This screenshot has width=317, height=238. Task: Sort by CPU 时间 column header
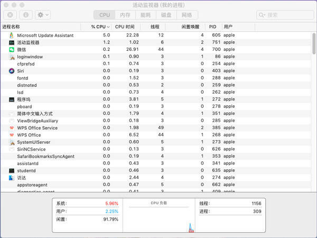point(126,27)
